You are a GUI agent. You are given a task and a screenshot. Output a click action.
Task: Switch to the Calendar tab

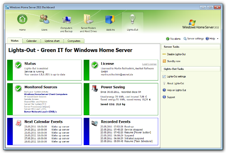tap(31, 41)
